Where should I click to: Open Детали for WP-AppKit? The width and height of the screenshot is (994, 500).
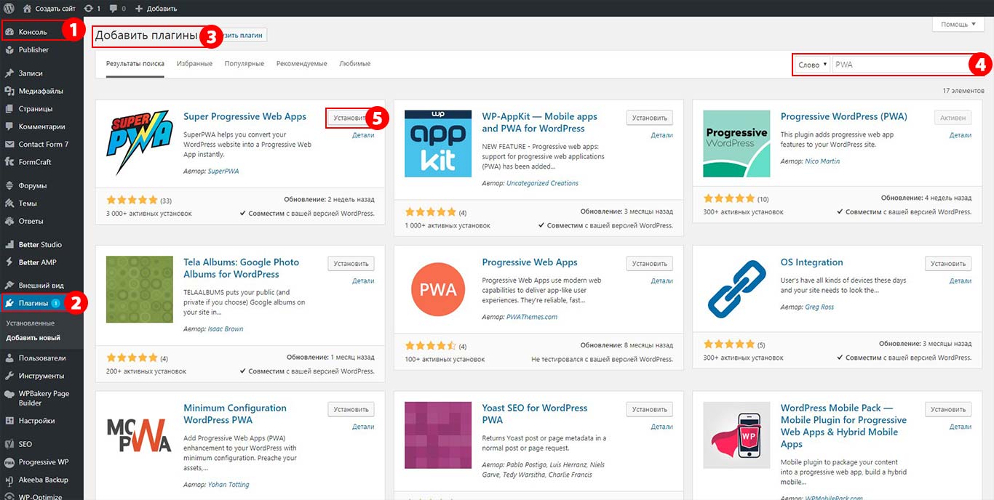(661, 135)
